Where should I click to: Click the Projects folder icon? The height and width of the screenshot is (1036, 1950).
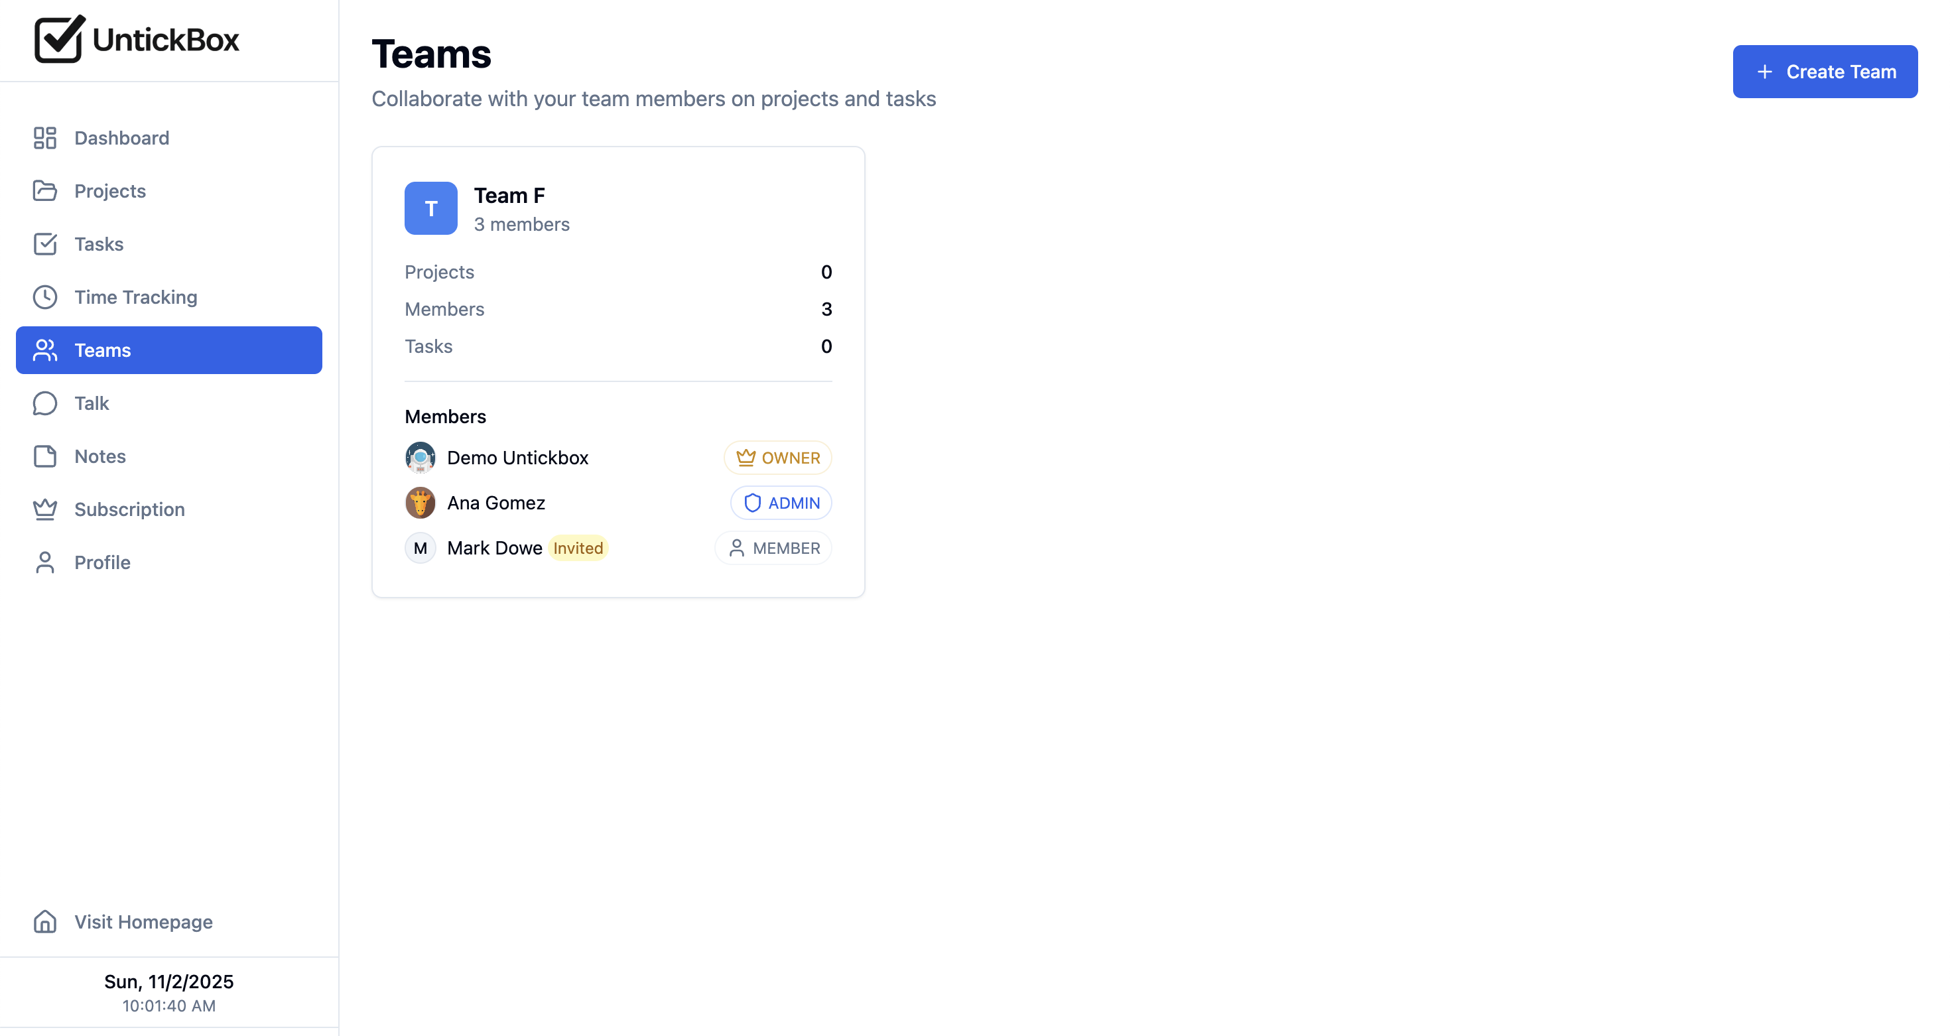click(44, 191)
